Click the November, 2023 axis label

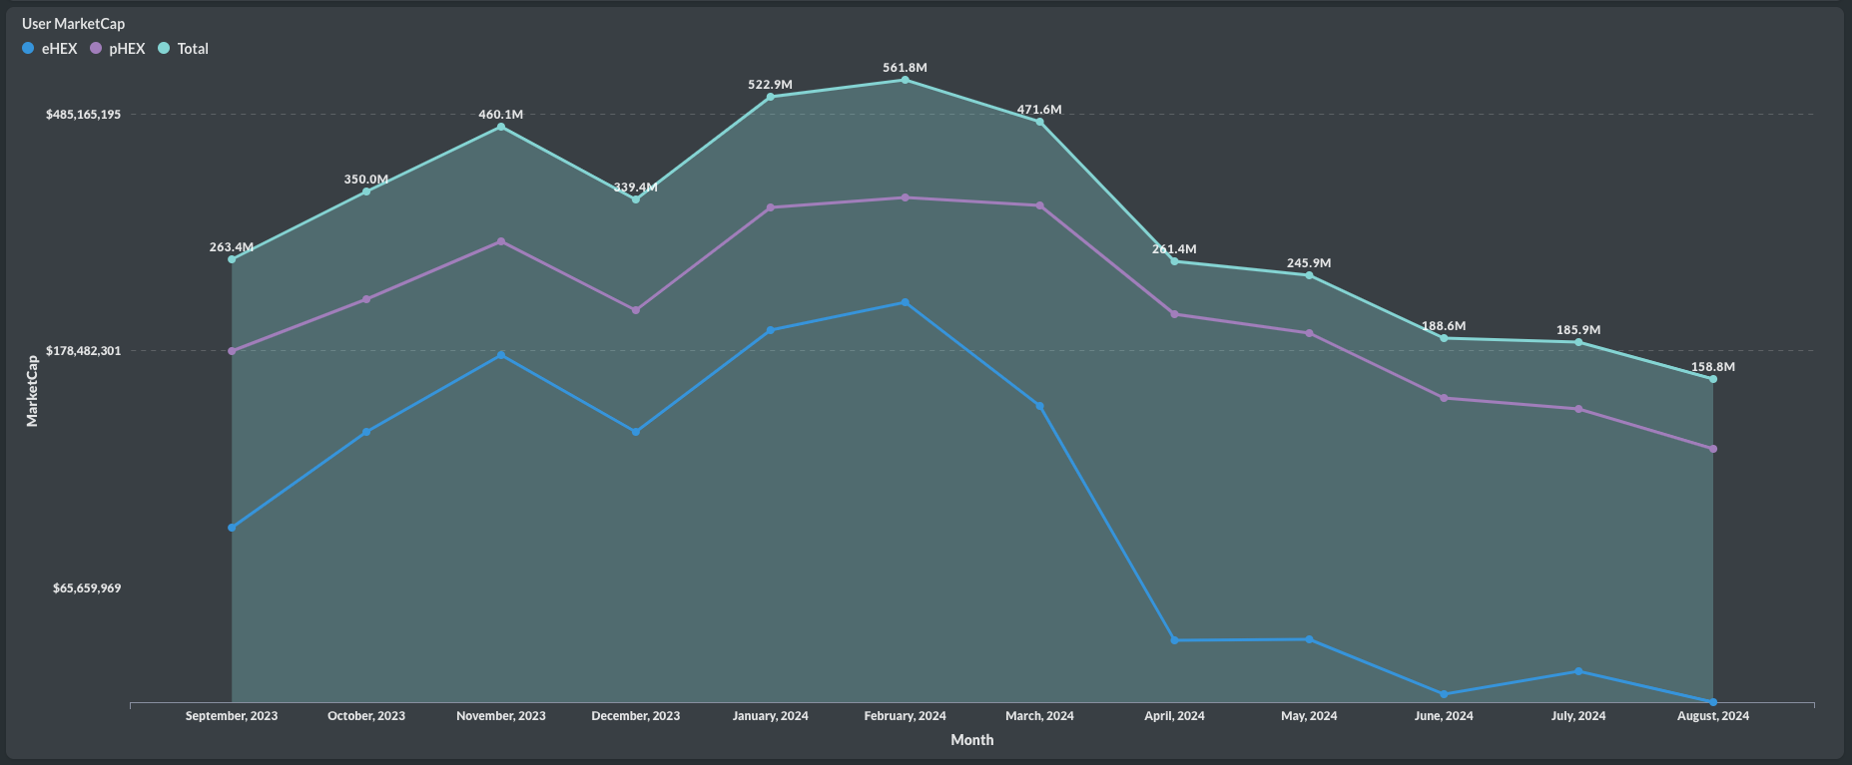tap(501, 716)
